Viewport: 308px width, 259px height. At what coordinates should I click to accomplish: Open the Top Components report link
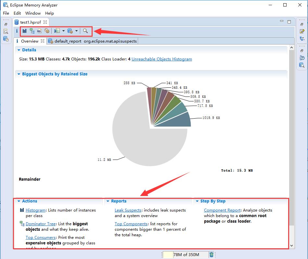[131, 224]
